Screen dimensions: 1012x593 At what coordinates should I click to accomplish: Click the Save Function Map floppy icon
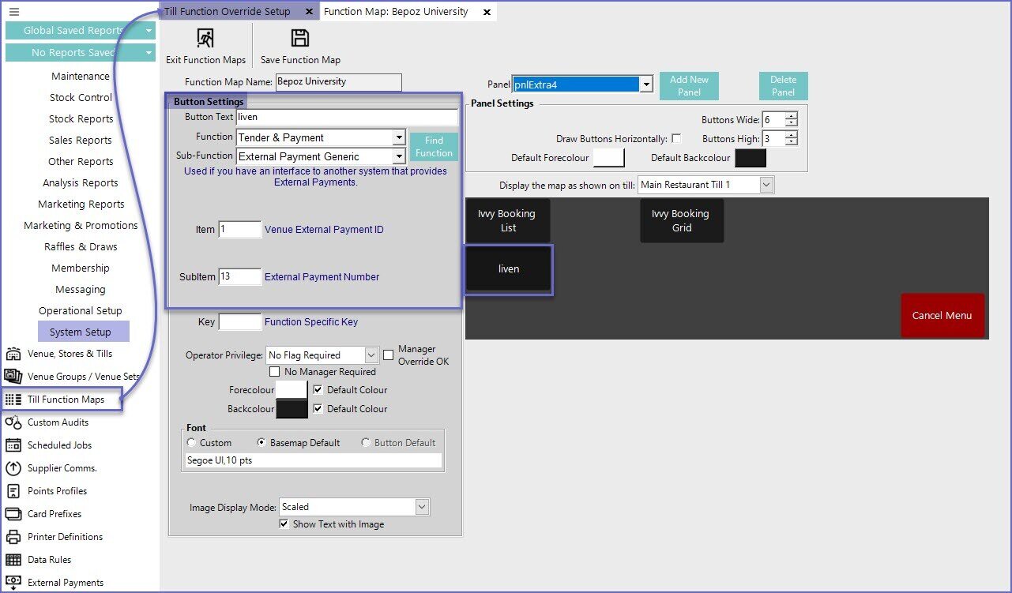300,39
